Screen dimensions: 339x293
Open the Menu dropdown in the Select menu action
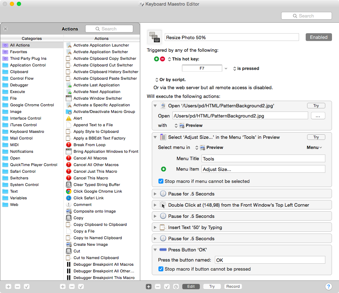point(314,148)
